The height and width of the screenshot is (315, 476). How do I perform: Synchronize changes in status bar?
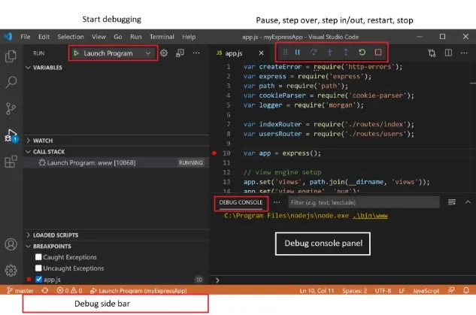(45, 290)
